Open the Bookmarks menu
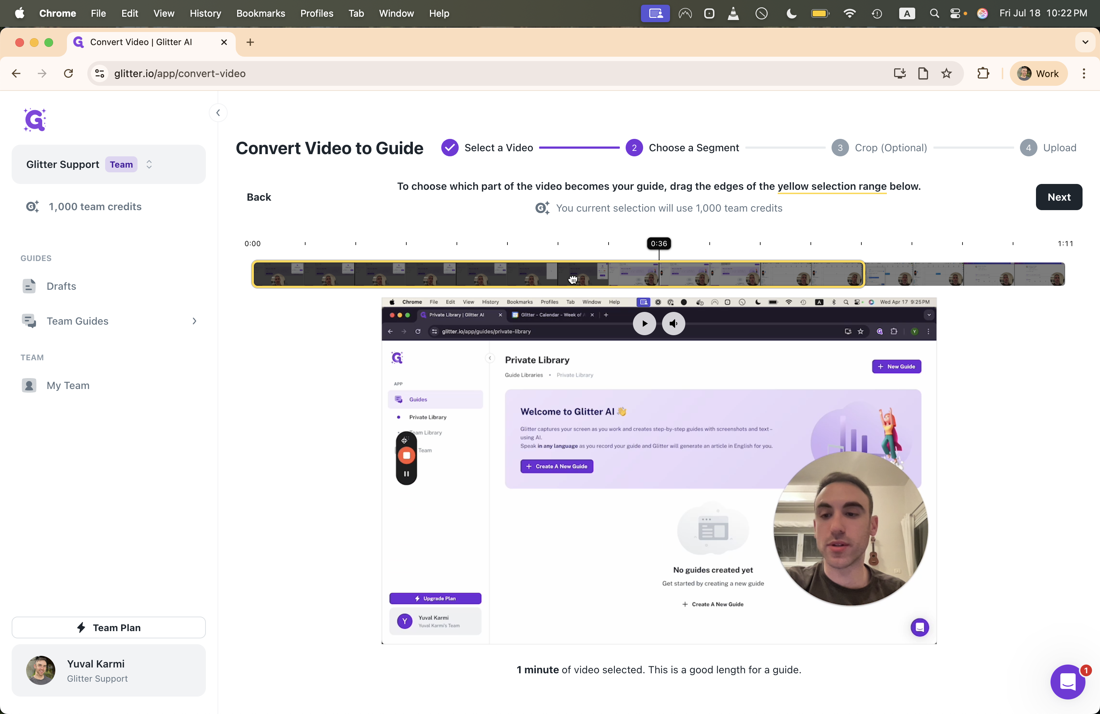This screenshot has height=714, width=1100. tap(261, 13)
